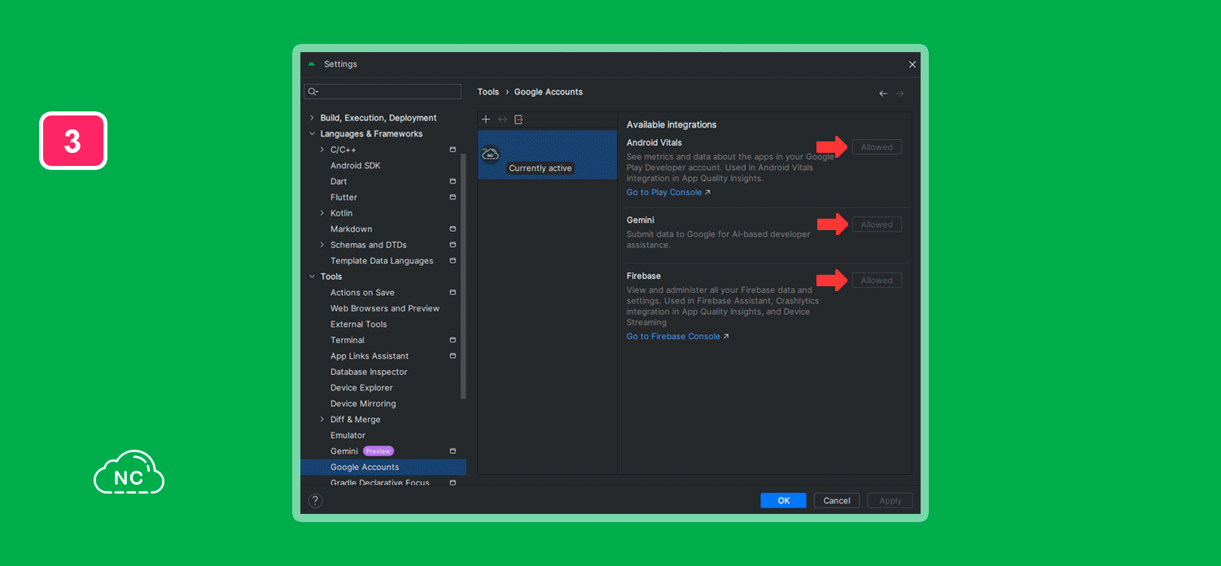Select Flutter in settings tree
1221x566 pixels.
pyautogui.click(x=344, y=198)
